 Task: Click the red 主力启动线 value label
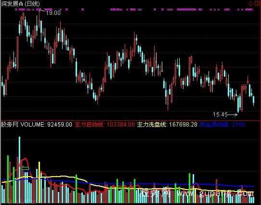click(x=104, y=124)
